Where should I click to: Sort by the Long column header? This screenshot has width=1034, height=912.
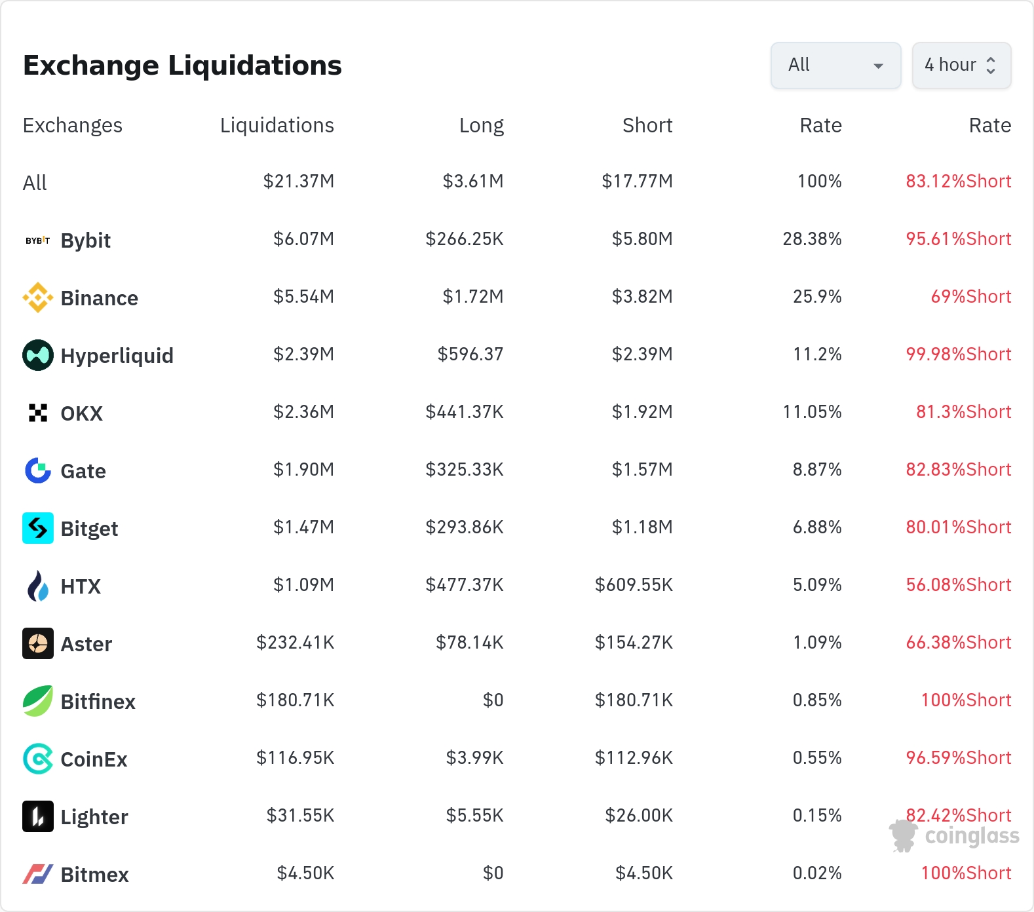(x=481, y=125)
